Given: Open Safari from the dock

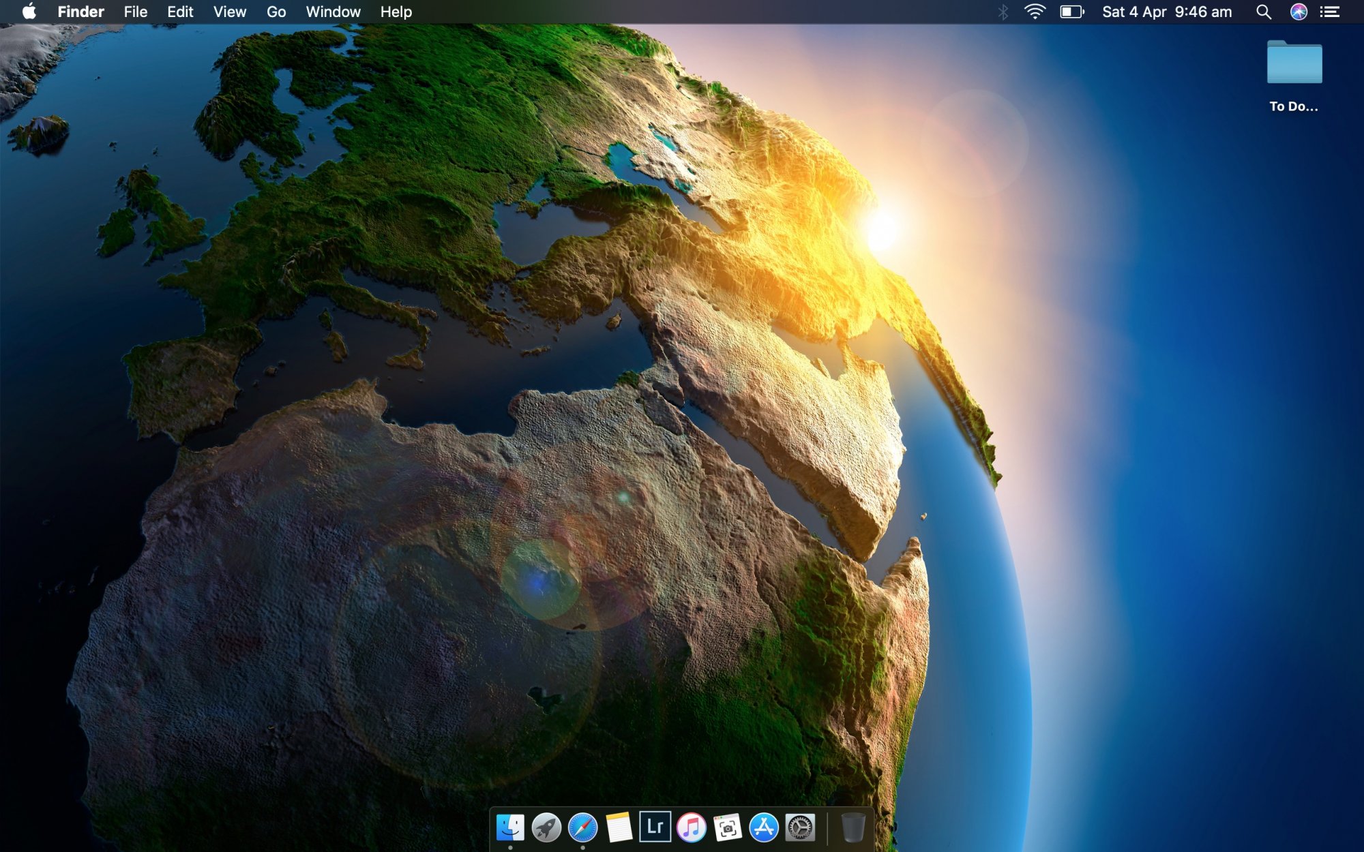Looking at the screenshot, I should point(582,827).
